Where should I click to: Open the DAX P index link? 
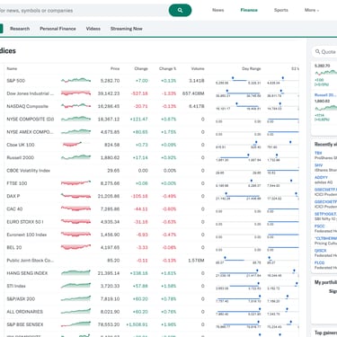click(13, 196)
